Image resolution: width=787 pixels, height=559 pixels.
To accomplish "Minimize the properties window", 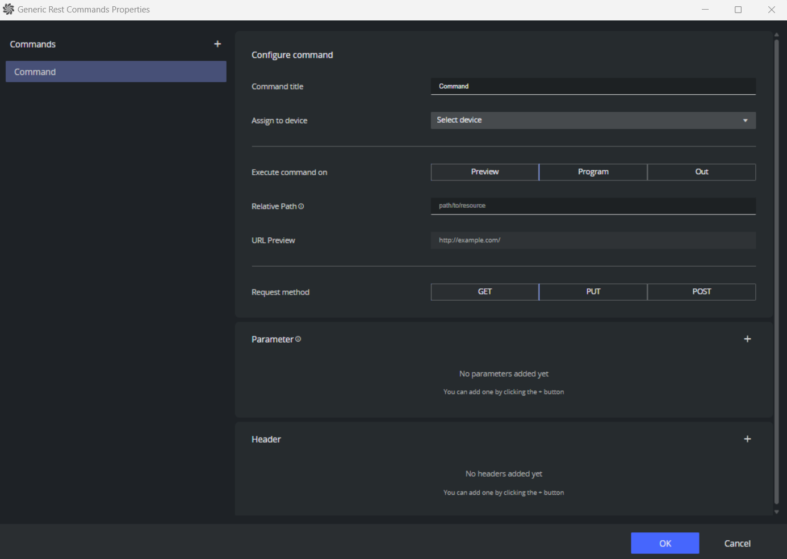I will click(x=705, y=10).
